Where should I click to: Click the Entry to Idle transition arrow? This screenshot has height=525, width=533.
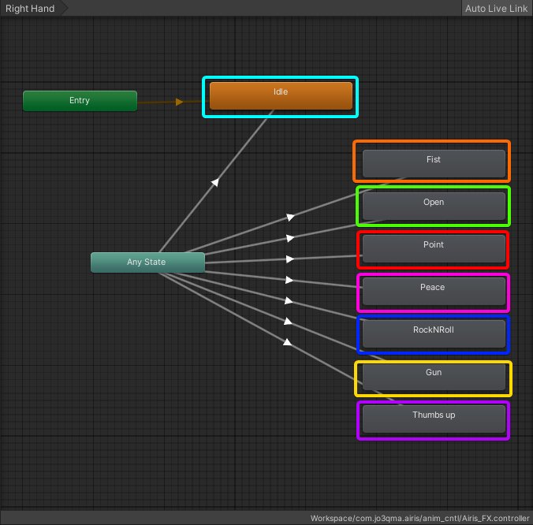[179, 102]
